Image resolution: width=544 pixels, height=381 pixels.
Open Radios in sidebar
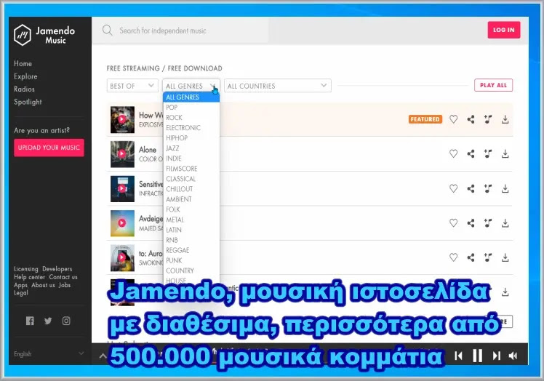point(24,89)
